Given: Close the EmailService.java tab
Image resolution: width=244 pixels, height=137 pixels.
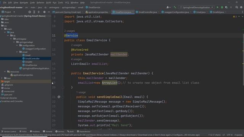Looking at the screenshot, I should (133, 12).
